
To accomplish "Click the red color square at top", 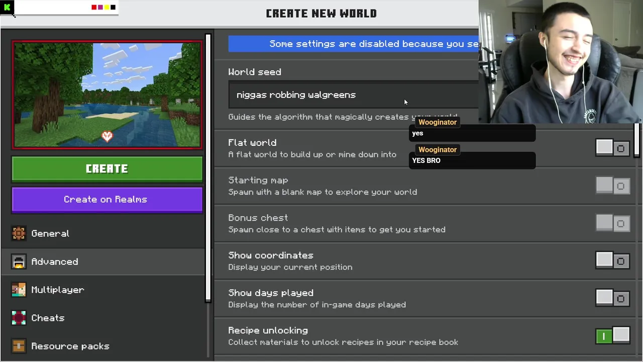I will pyautogui.click(x=94, y=7).
